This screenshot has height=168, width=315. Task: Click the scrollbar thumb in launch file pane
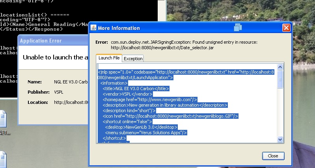(280, 80)
